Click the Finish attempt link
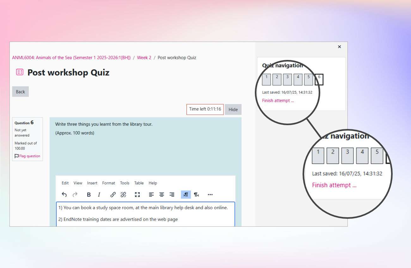The height and width of the screenshot is (268, 411). (x=278, y=100)
